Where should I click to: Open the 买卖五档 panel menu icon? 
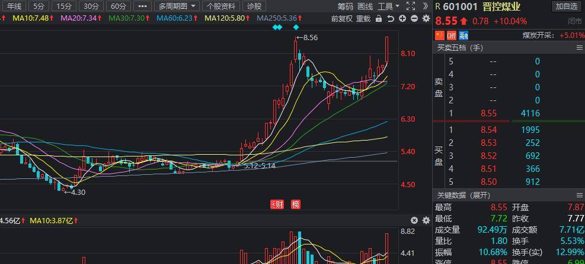click(579, 48)
